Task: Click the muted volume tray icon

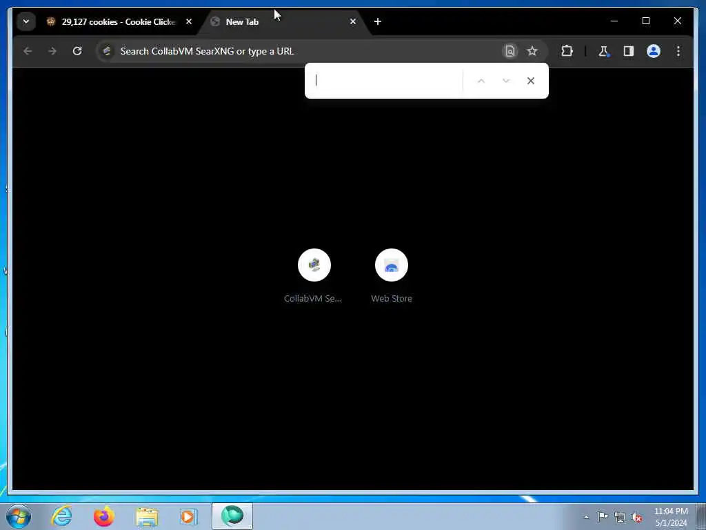Action: point(636,517)
